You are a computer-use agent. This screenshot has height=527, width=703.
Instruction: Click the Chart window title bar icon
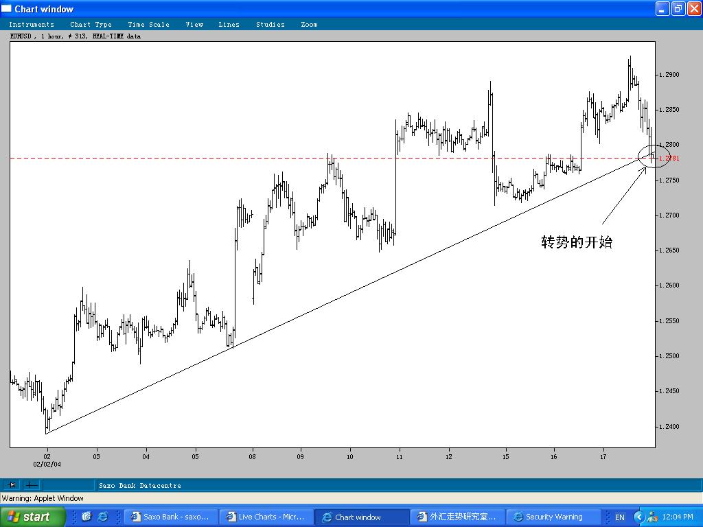(6, 8)
